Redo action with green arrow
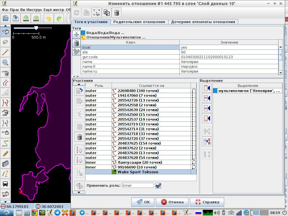Viewport: 288px width, 216px height. coord(59,18)
